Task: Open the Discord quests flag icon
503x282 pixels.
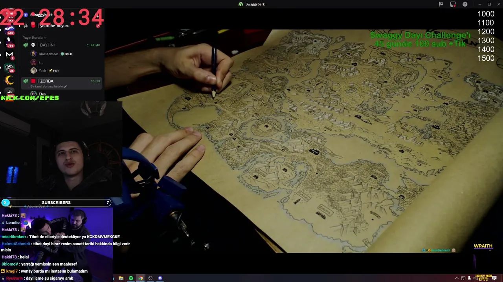Action: 441,4
